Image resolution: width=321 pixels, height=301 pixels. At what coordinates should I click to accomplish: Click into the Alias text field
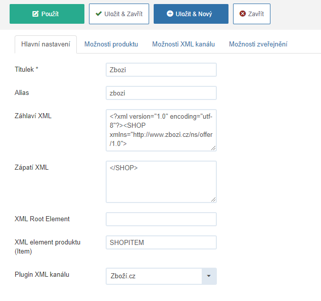pos(161,93)
